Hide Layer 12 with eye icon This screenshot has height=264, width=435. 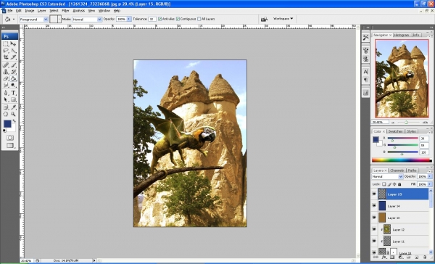click(x=374, y=229)
